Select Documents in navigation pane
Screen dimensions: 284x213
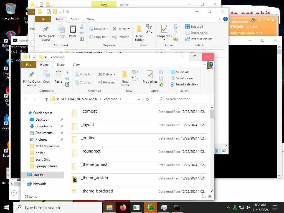click(x=44, y=133)
